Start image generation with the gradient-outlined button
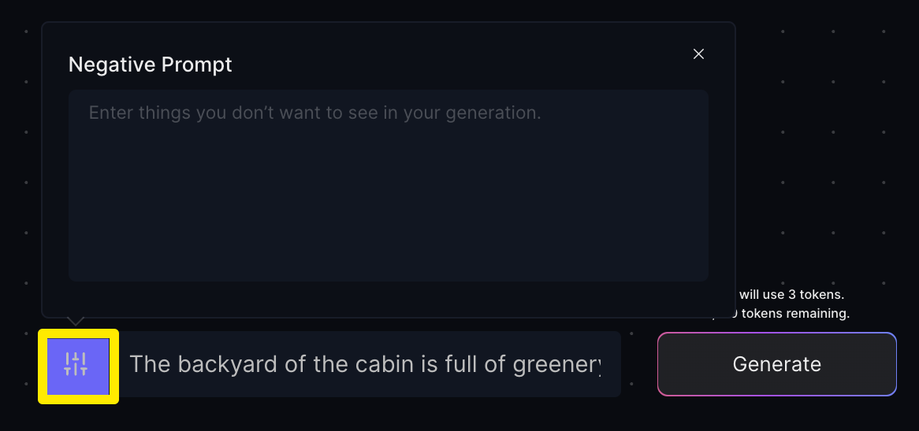This screenshot has width=919, height=431. [776, 364]
